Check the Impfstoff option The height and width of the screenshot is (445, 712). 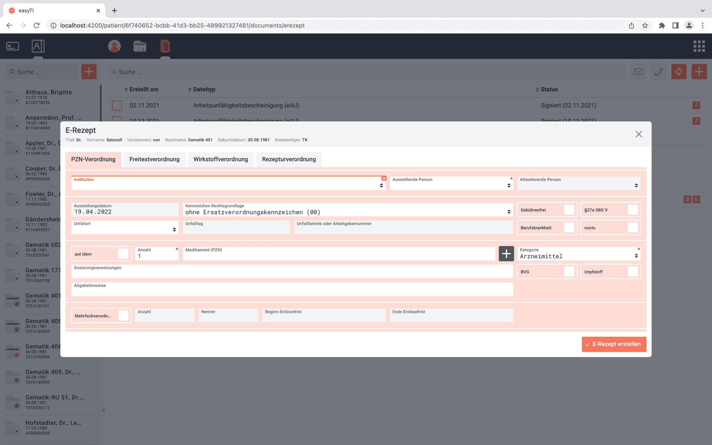click(x=632, y=272)
